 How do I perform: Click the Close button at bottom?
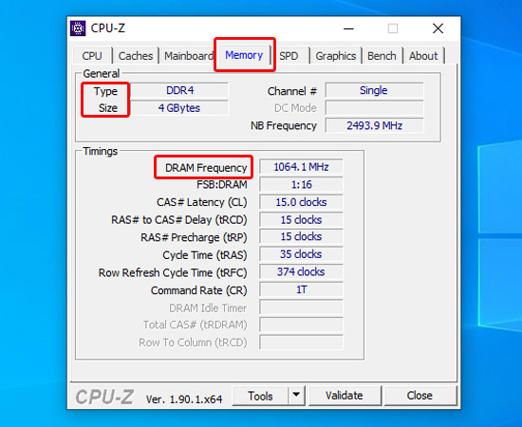coord(419,396)
